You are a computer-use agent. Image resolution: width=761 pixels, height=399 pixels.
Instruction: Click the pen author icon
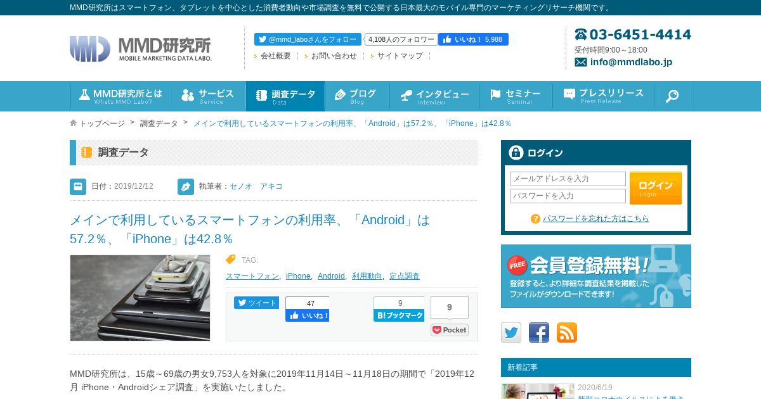pos(186,186)
